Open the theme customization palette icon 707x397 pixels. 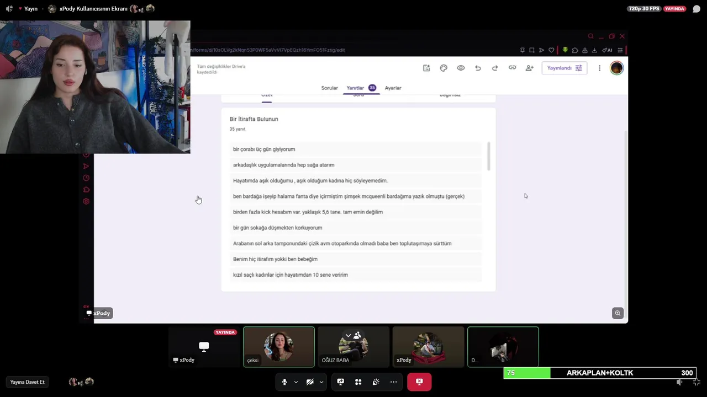pos(444,68)
